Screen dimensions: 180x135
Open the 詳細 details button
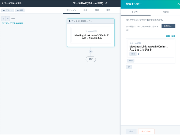tap(20, 10)
